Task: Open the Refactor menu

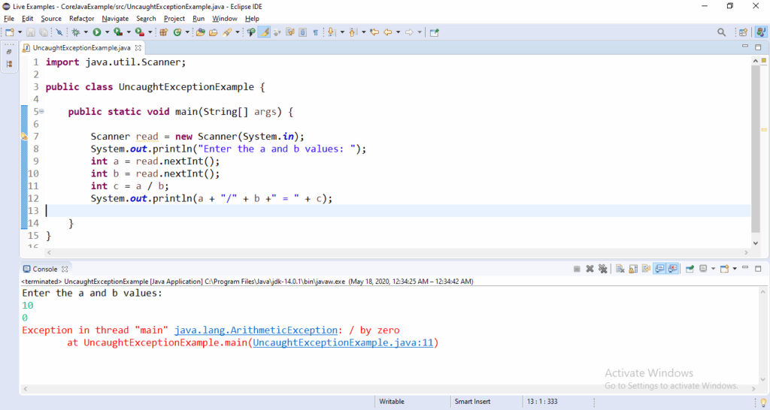Action: 81,19
